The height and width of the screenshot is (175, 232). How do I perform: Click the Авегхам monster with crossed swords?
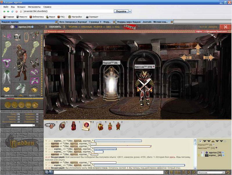(x=145, y=88)
